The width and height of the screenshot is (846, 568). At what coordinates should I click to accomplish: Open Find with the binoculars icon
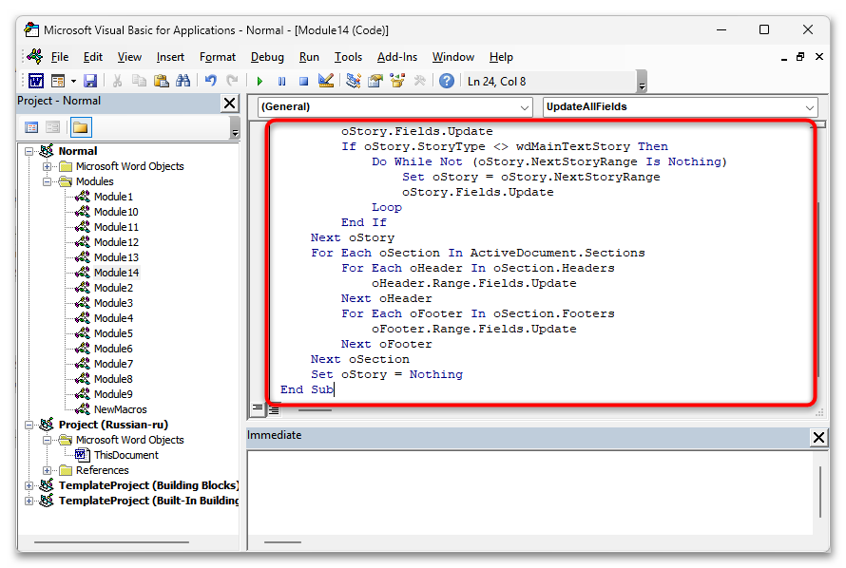(x=183, y=82)
